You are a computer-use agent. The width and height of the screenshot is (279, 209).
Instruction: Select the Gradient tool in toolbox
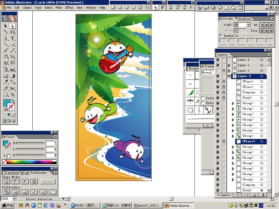point(13,76)
